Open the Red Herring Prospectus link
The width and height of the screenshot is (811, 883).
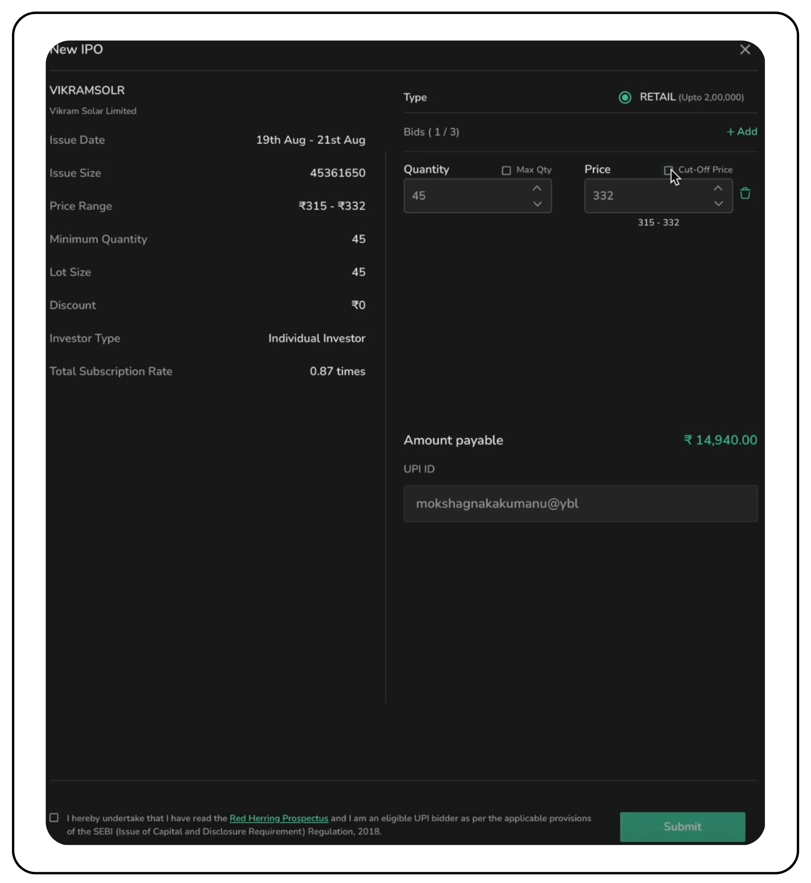(x=279, y=818)
